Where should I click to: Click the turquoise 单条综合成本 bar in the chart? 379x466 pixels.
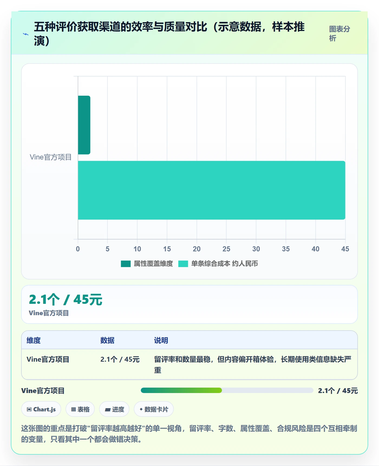pos(211,190)
